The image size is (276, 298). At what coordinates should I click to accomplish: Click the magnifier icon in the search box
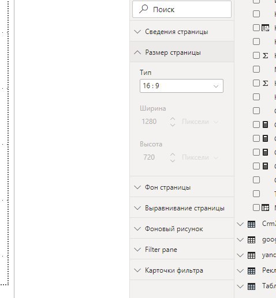[x=143, y=9]
